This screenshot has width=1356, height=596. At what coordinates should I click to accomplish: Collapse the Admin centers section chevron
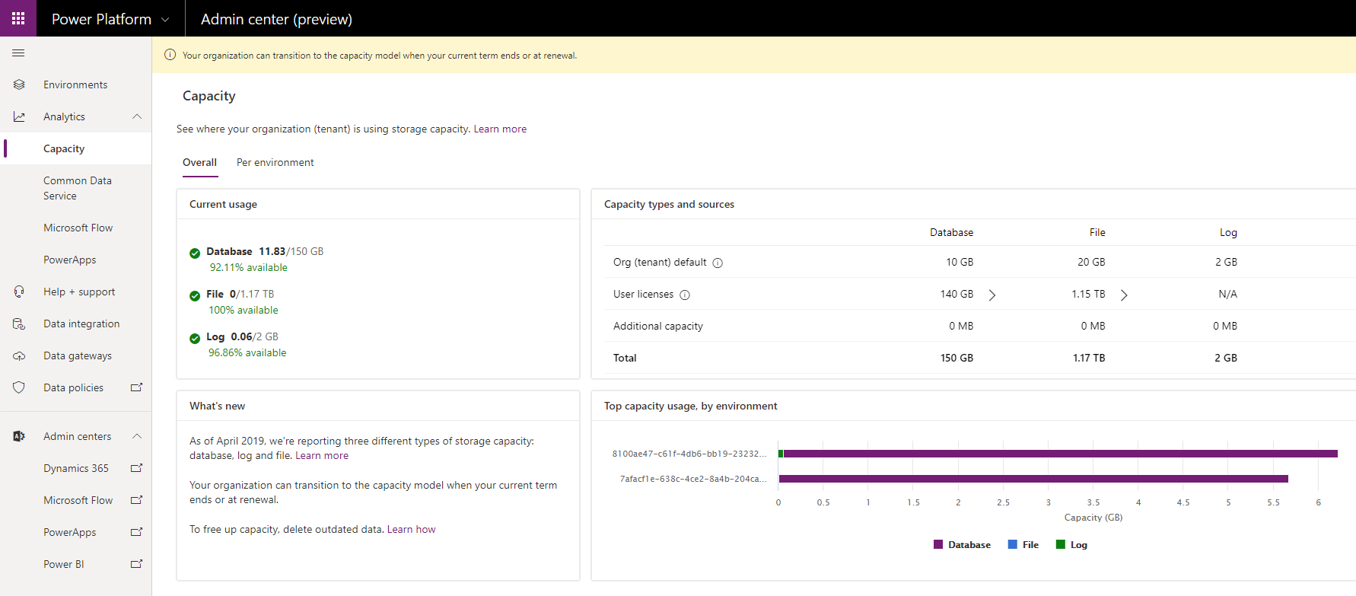[137, 436]
